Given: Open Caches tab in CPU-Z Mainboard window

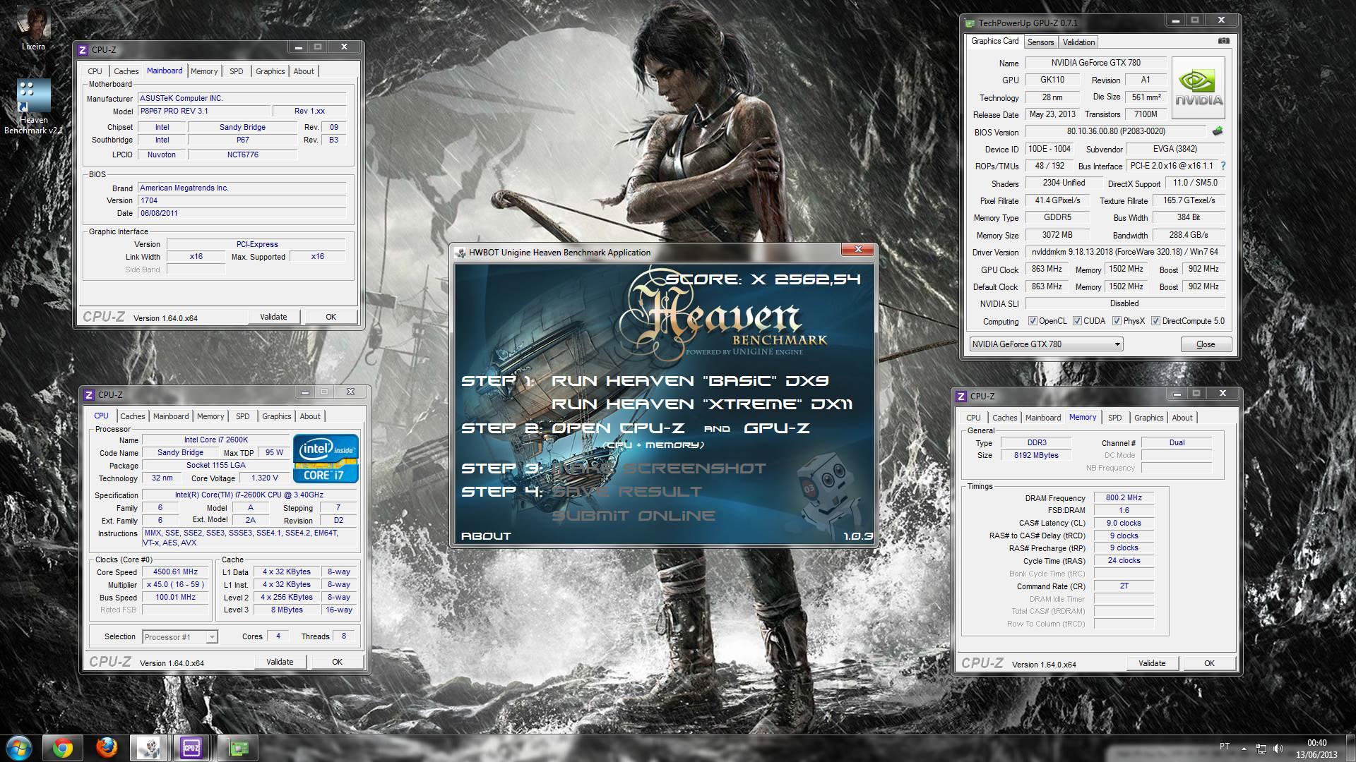Looking at the screenshot, I should pos(126,71).
